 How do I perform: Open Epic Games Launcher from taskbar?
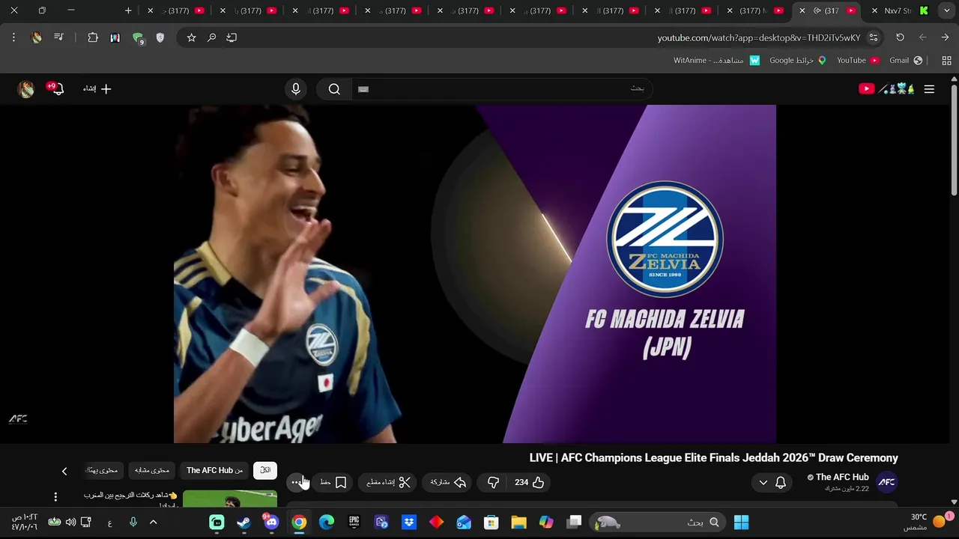pyautogui.click(x=354, y=522)
